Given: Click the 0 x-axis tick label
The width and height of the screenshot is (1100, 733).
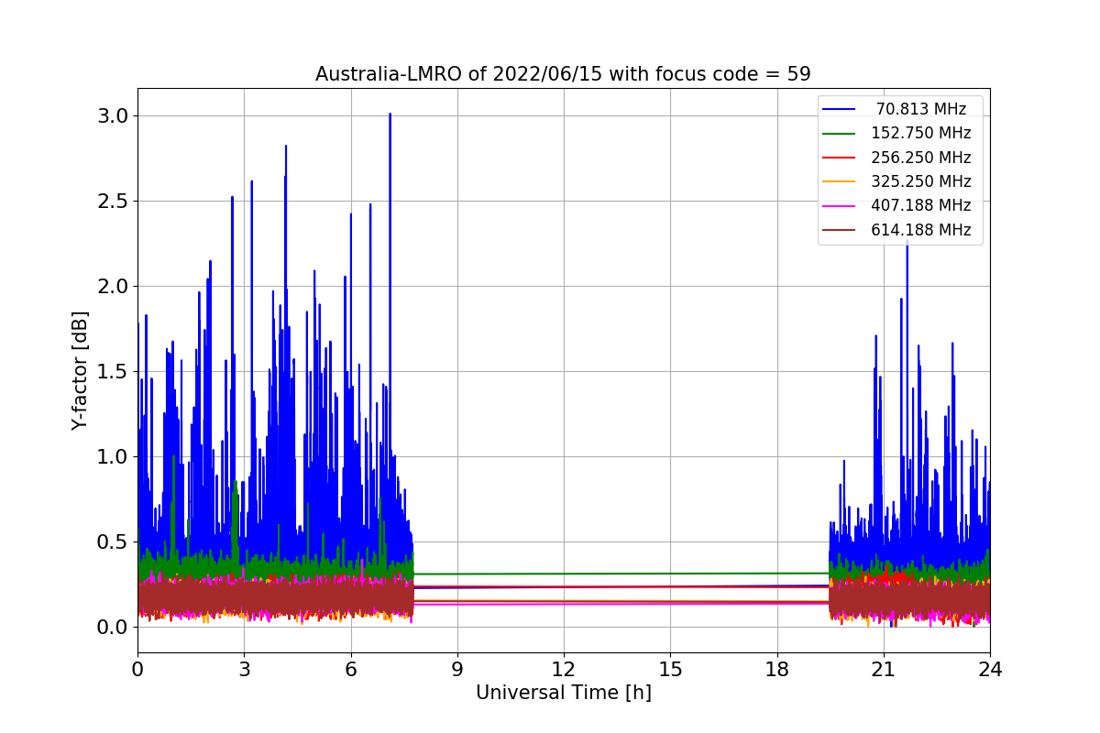Looking at the screenshot, I should (x=137, y=670).
